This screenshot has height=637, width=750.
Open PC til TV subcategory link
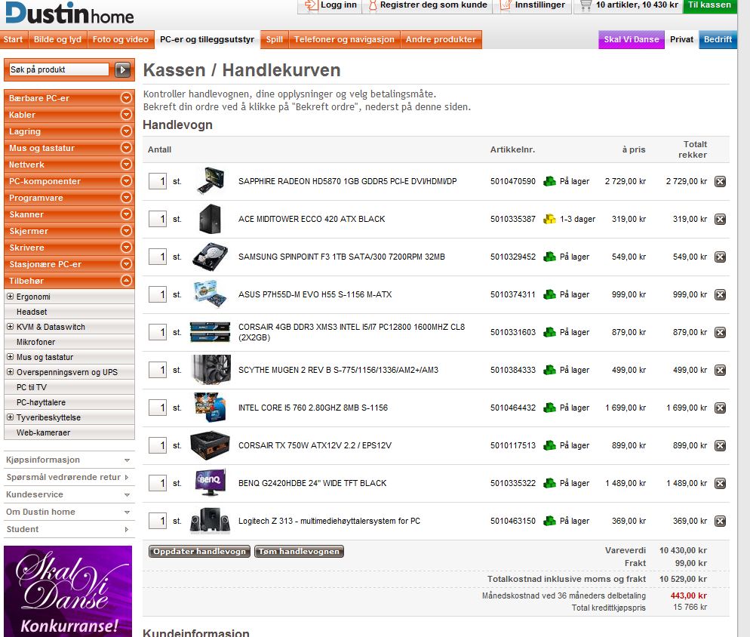tap(32, 387)
